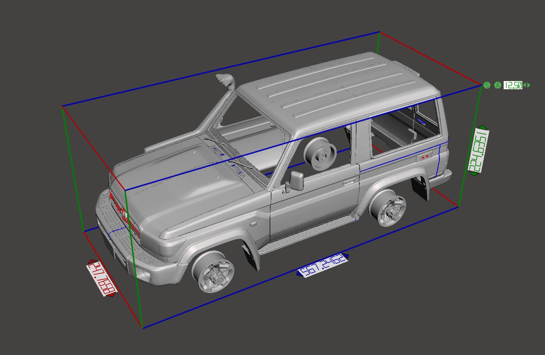Screen dimensions: 545x355
Task: Click the left arrow on the 557.2462 label
Action: click(x=299, y=273)
